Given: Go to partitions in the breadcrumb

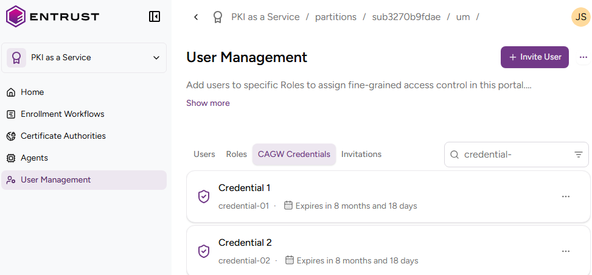Looking at the screenshot, I should [335, 17].
